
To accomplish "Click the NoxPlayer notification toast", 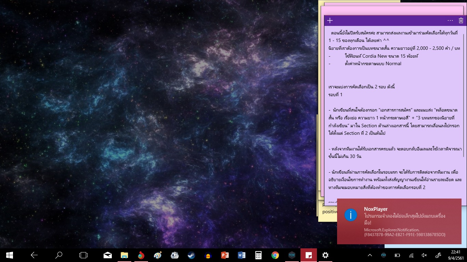I will coord(399,221).
